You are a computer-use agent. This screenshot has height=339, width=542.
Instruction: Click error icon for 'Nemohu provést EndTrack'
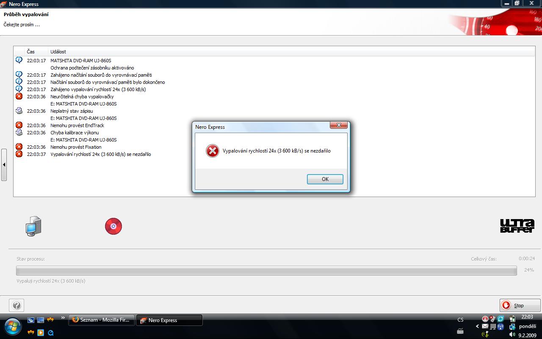[19, 125]
